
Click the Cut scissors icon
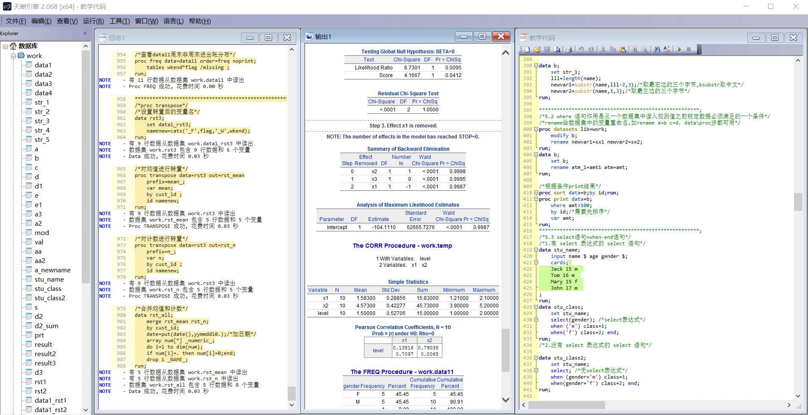tap(603, 50)
